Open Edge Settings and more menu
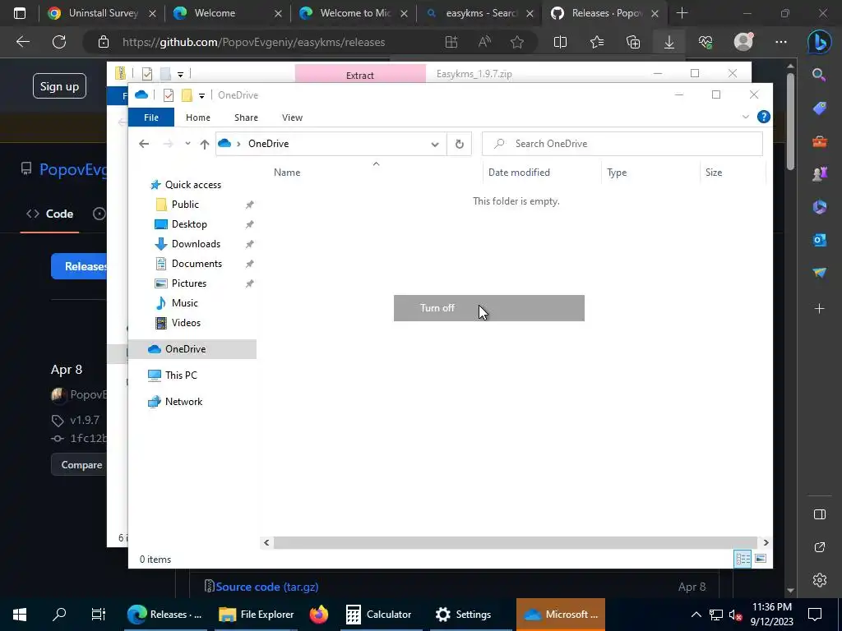The image size is (842, 631). [x=781, y=42]
